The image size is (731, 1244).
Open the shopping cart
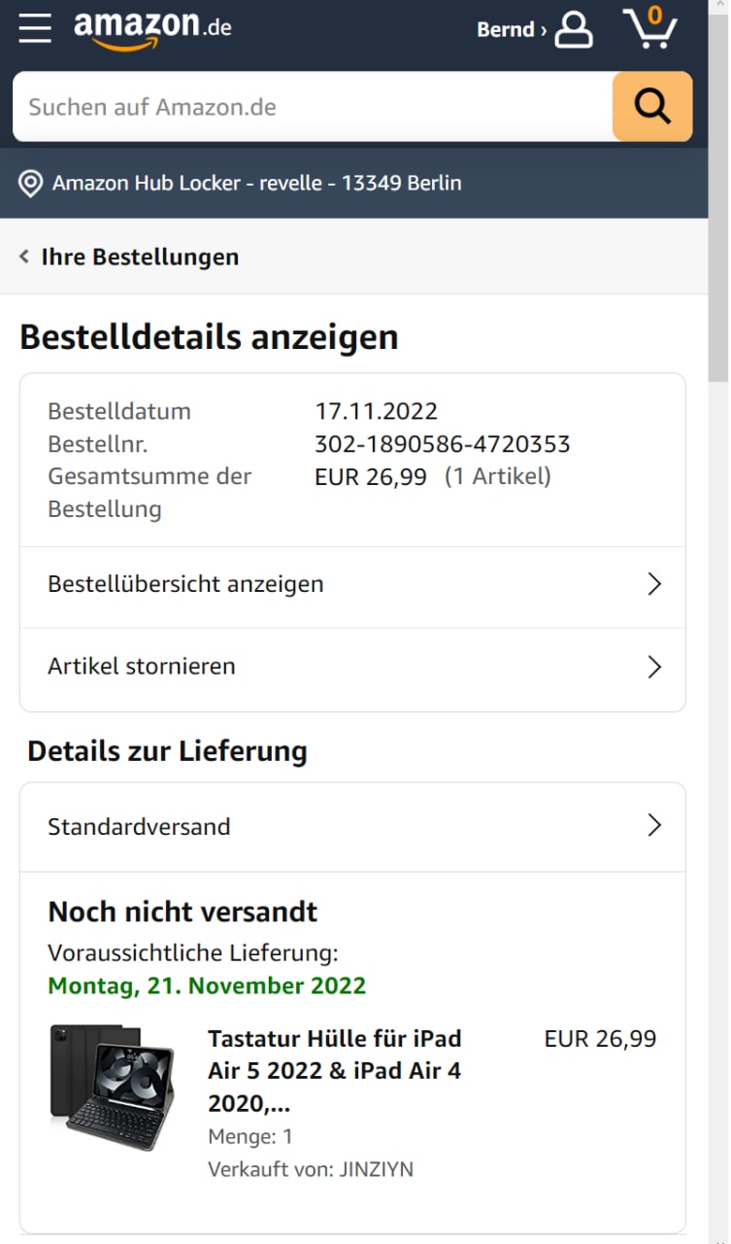(649, 28)
